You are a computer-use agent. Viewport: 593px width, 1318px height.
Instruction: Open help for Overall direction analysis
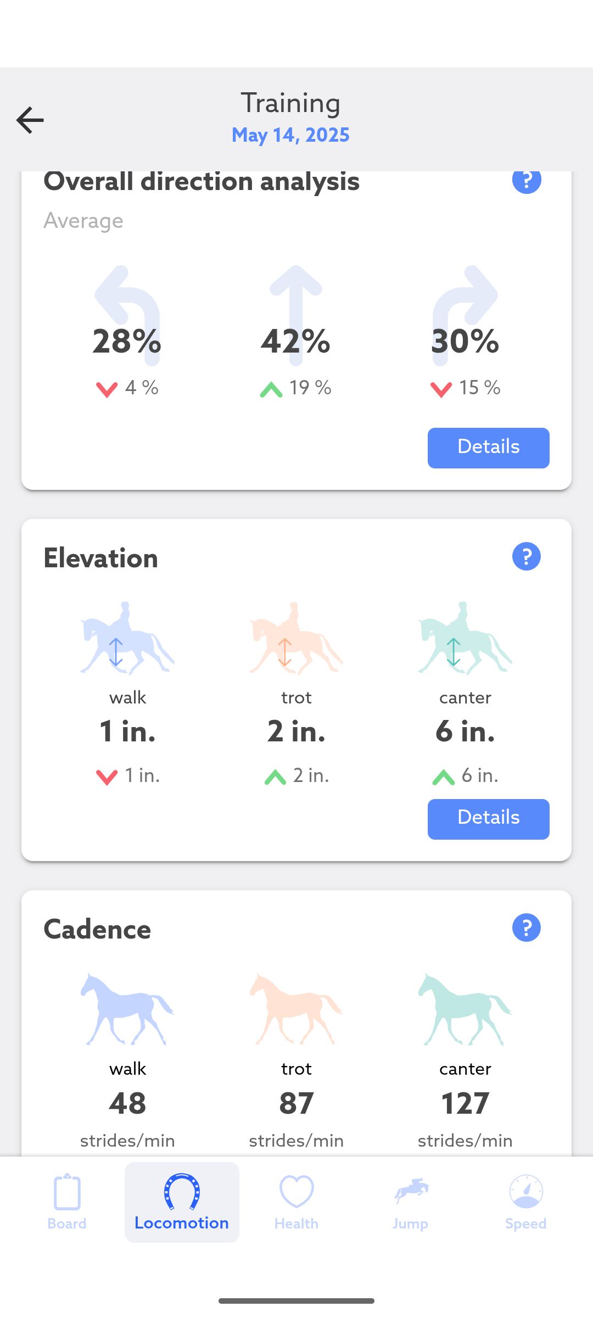526,182
